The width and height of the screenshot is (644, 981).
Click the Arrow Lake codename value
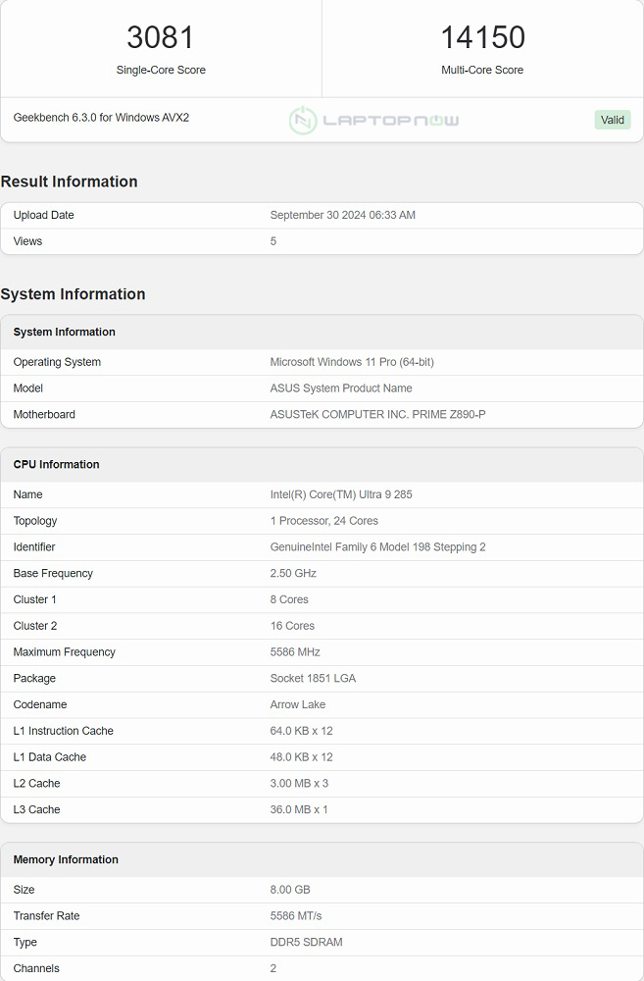(x=297, y=704)
